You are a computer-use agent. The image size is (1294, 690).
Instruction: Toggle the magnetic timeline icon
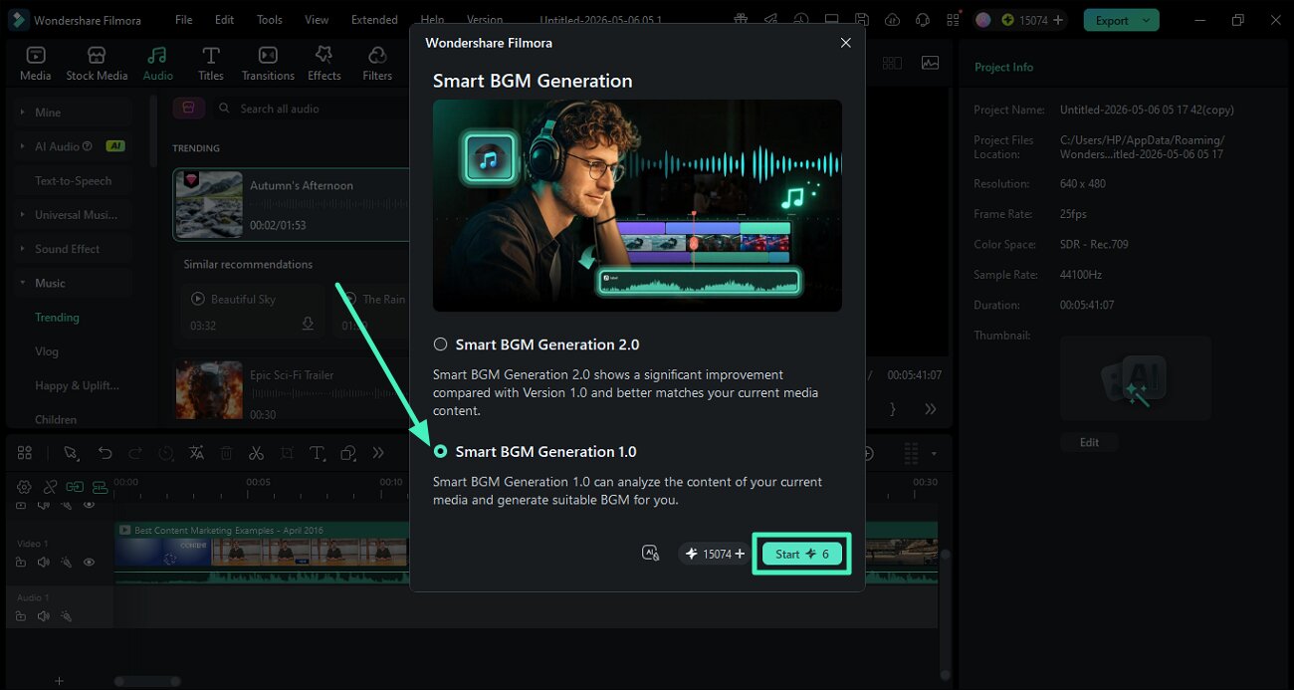100,487
